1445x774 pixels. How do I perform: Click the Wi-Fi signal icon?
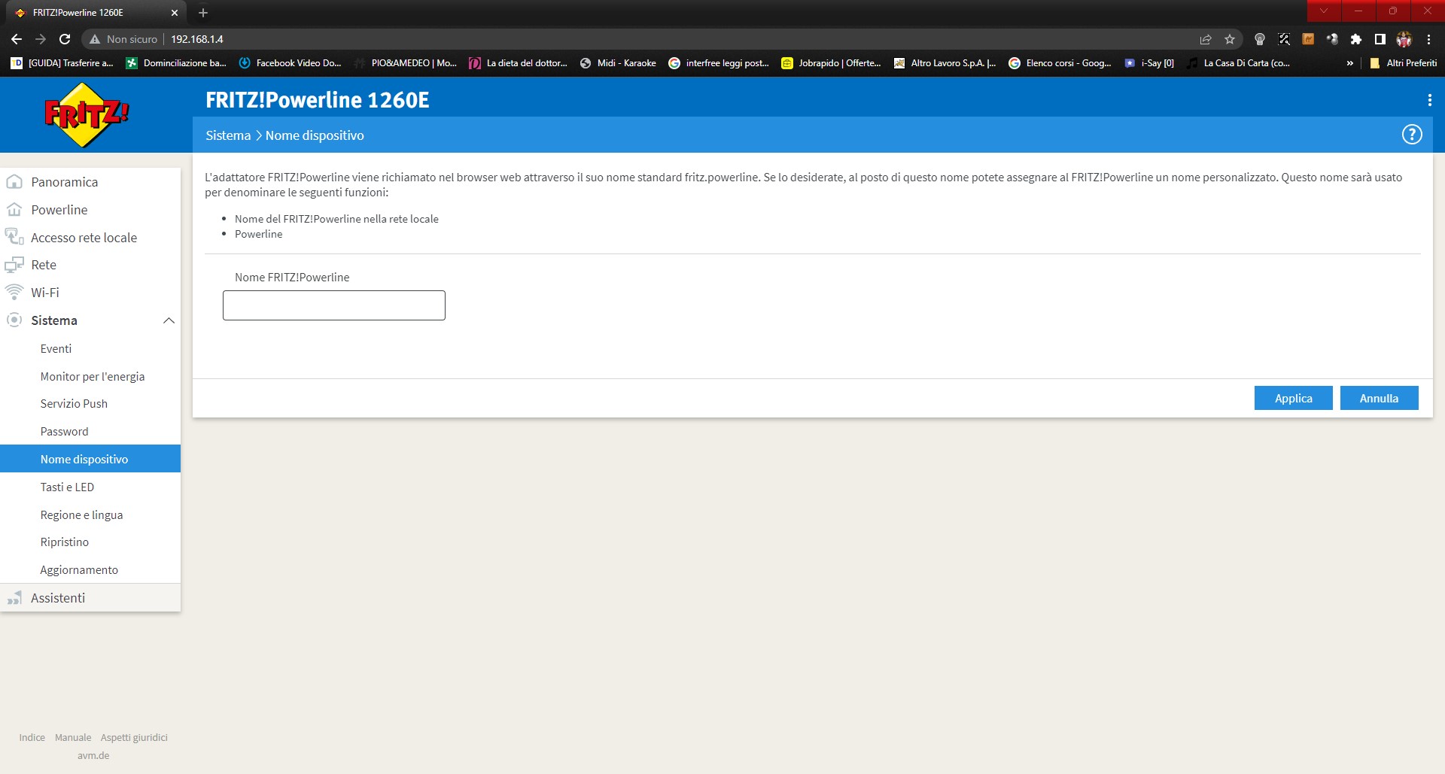pyautogui.click(x=14, y=292)
